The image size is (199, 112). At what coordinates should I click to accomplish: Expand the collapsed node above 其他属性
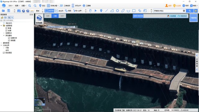4,33
